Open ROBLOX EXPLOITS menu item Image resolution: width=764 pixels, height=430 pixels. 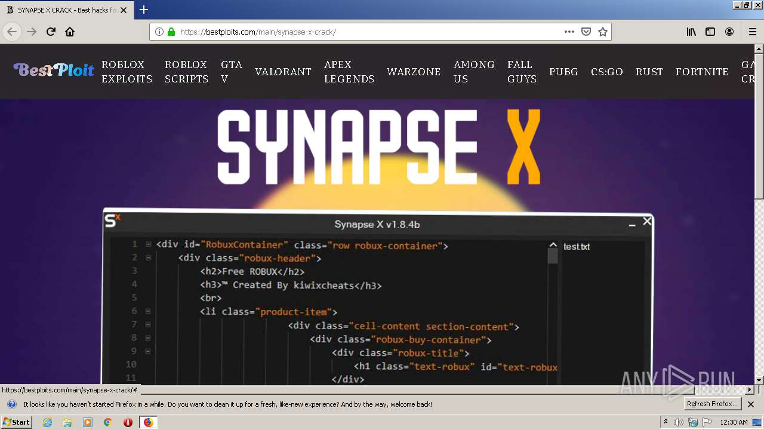click(127, 72)
